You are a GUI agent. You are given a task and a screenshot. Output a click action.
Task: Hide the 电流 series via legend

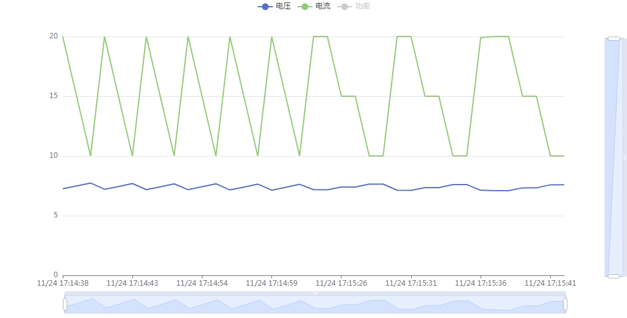click(314, 6)
